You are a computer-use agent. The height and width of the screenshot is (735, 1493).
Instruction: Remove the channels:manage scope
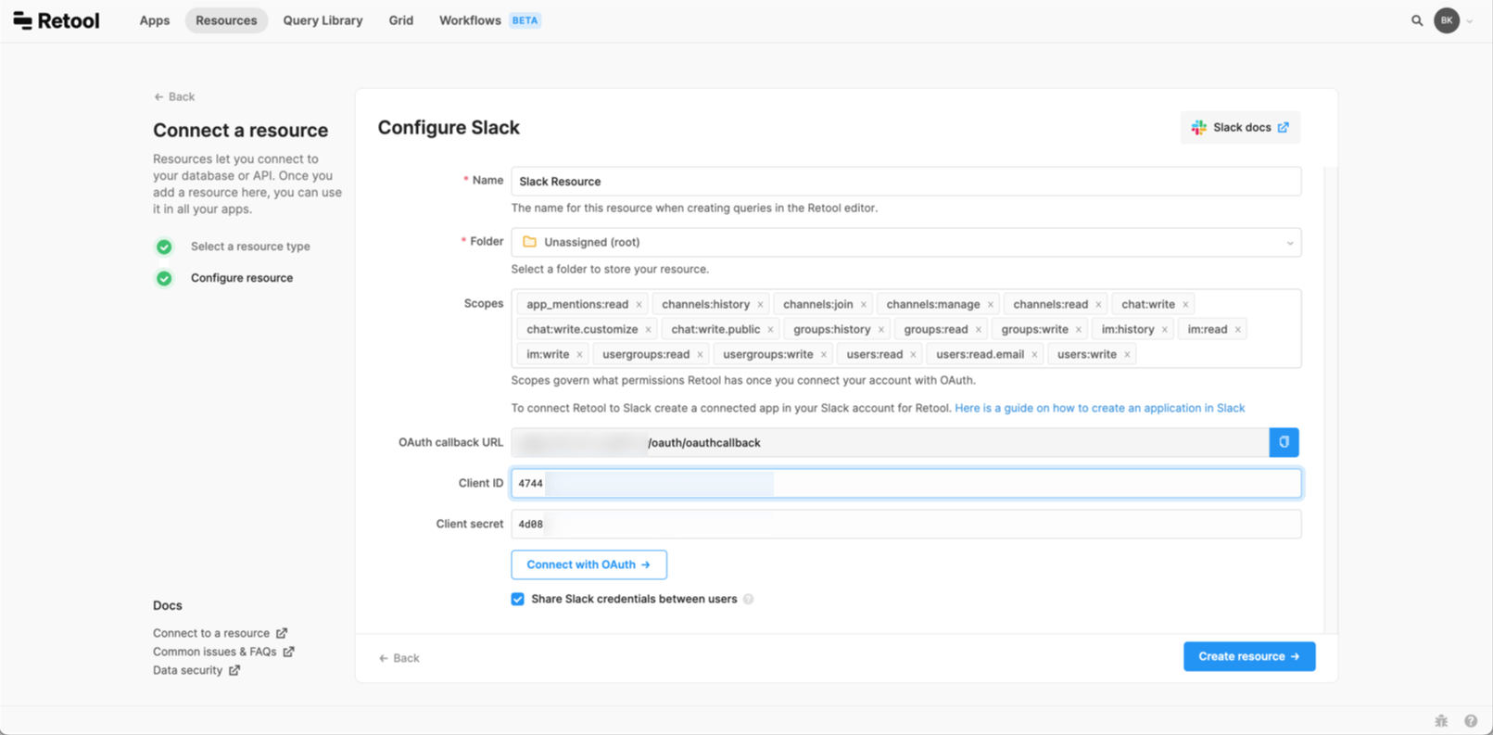pos(990,304)
